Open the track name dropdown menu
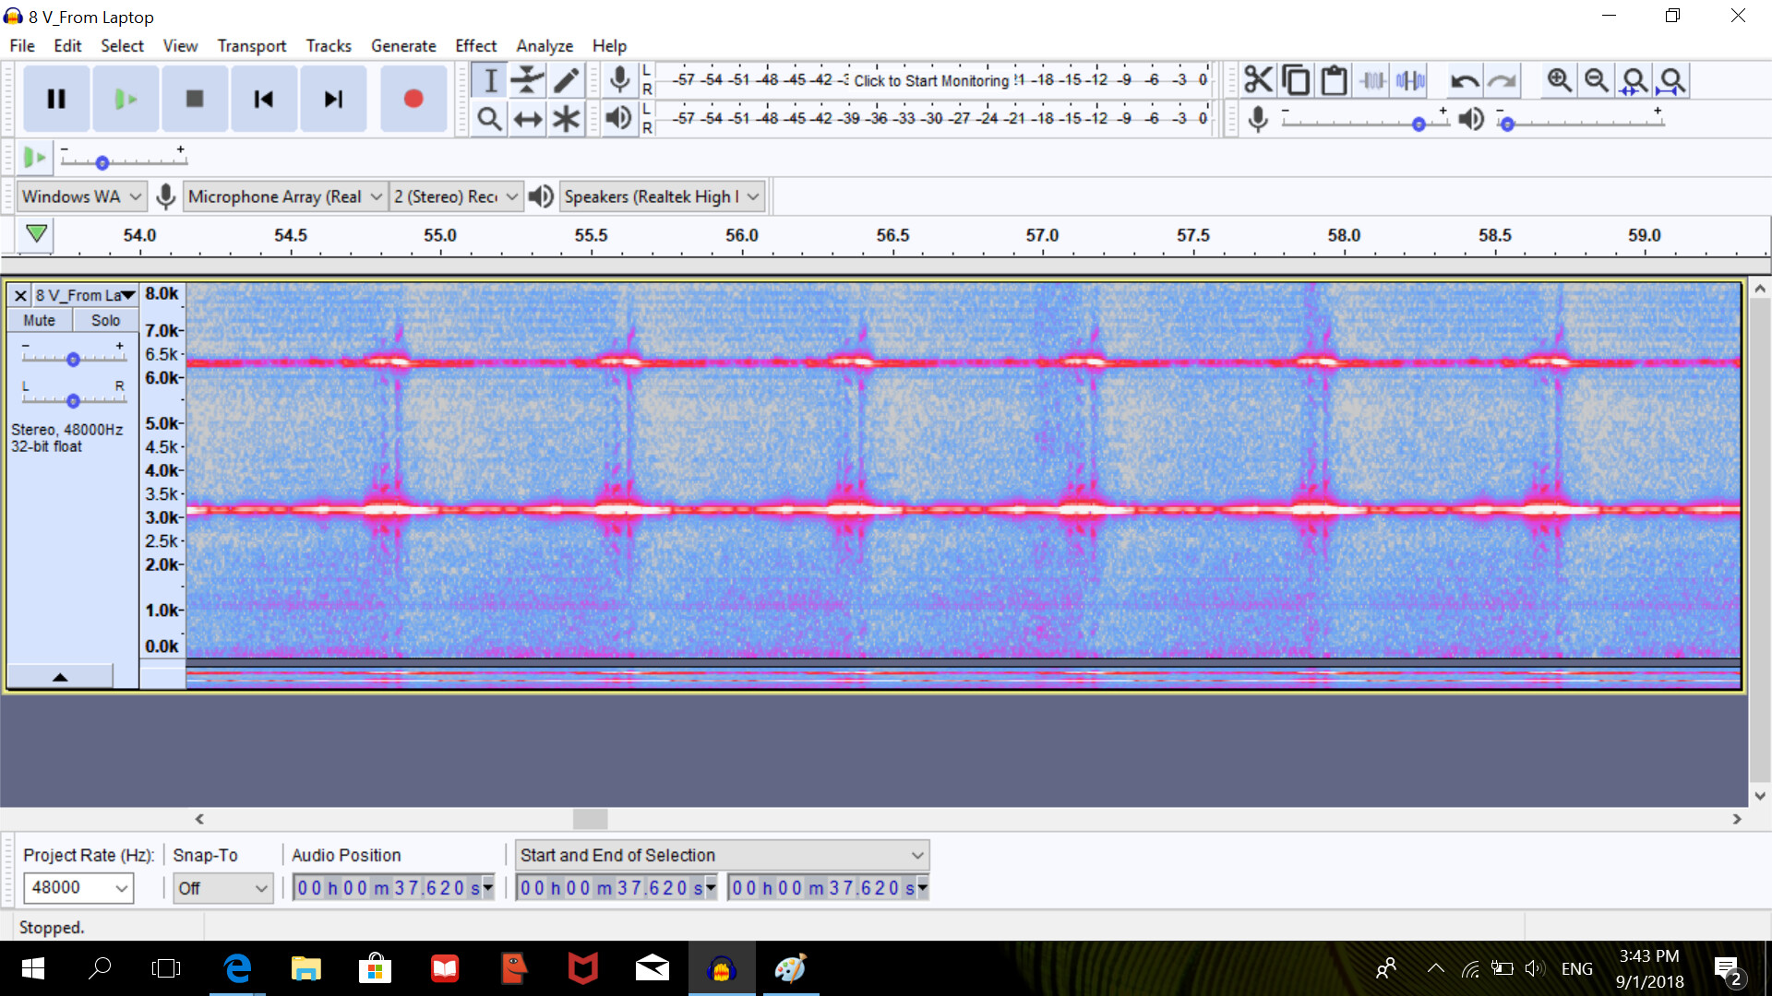This screenshot has height=996, width=1772. pyautogui.click(x=85, y=295)
